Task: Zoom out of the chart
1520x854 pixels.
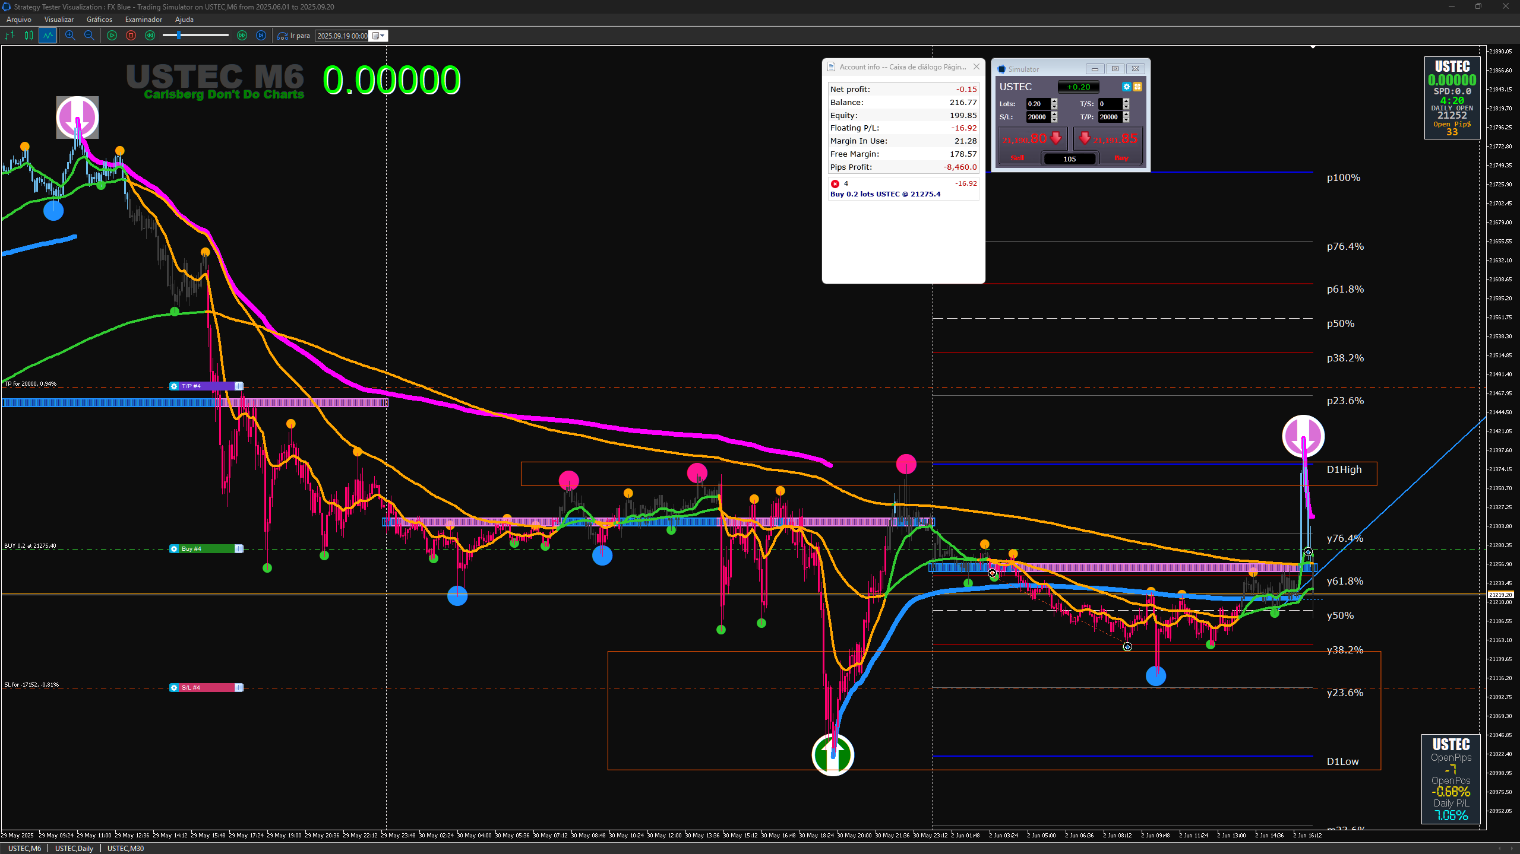Action: click(89, 36)
